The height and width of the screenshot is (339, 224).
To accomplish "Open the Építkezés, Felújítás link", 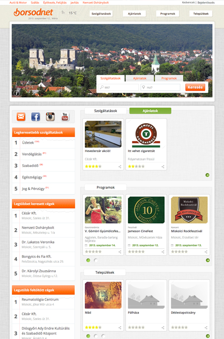I will pos(55,2).
